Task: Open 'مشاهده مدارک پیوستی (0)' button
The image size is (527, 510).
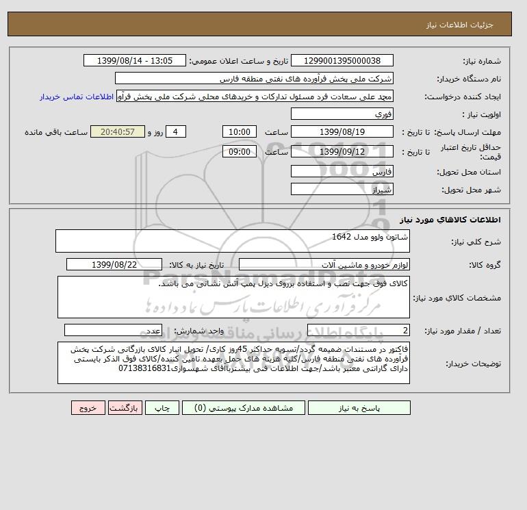Action: (x=244, y=407)
